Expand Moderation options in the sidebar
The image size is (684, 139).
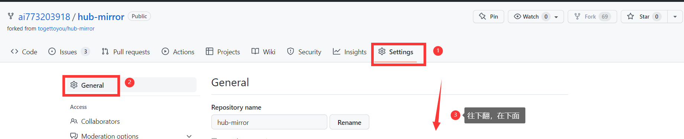point(189,136)
